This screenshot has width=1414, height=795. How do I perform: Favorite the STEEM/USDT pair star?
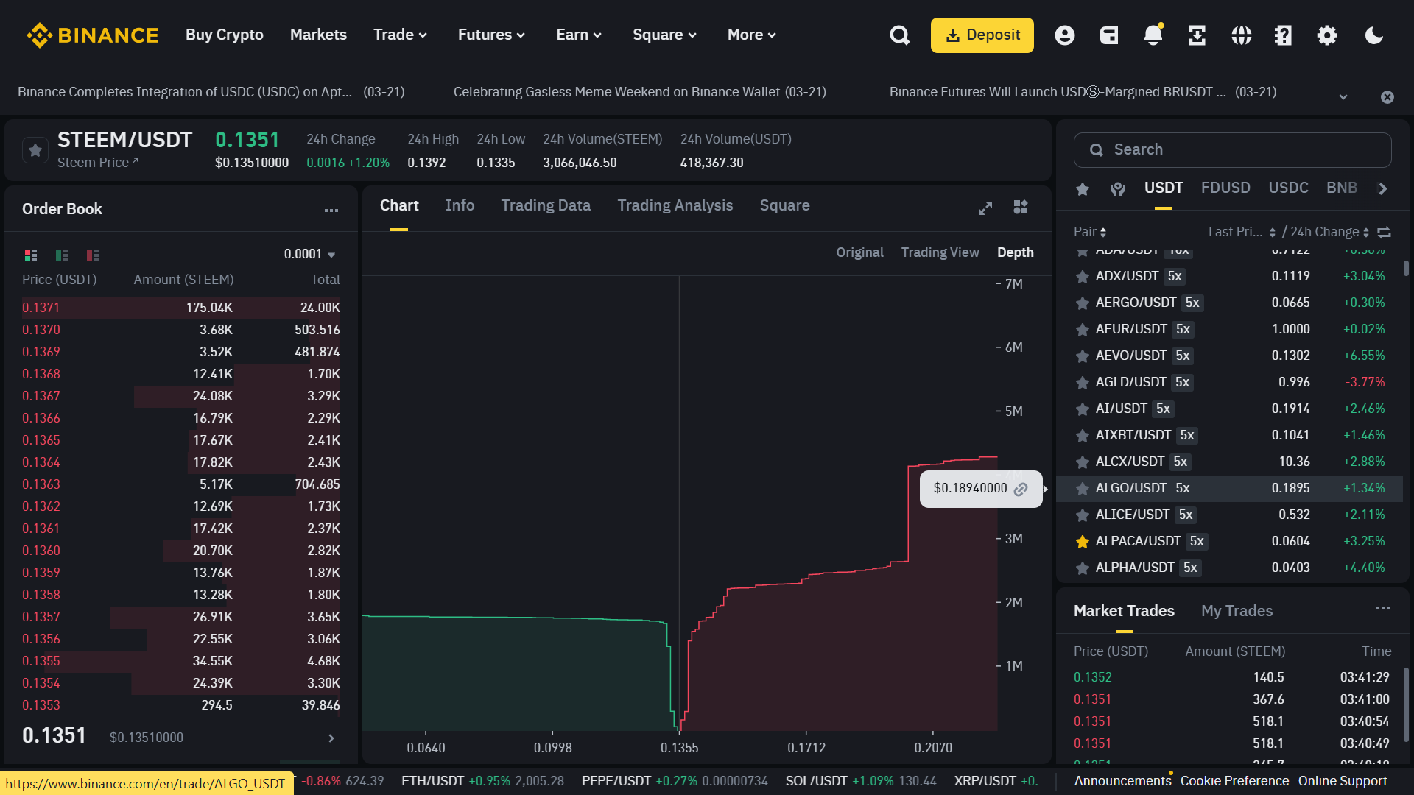pyautogui.click(x=35, y=150)
